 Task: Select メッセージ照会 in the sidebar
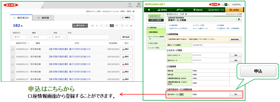pos(156,48)
